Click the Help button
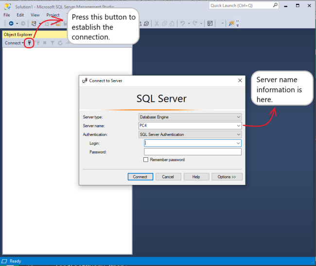The image size is (316, 266). pos(196,177)
